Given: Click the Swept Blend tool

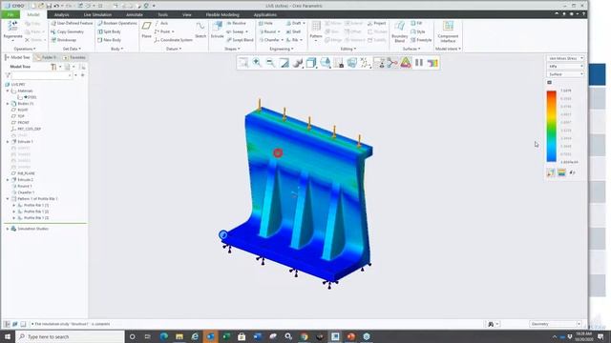Looking at the screenshot, I should (x=240, y=40).
